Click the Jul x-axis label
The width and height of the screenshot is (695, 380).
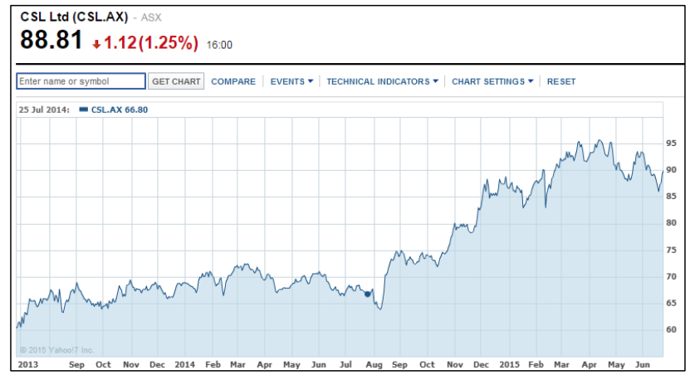click(x=345, y=364)
